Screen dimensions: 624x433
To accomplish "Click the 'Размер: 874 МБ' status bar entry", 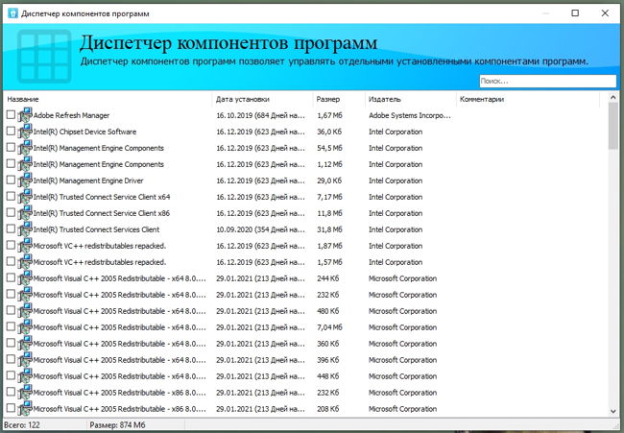I will coord(117,425).
